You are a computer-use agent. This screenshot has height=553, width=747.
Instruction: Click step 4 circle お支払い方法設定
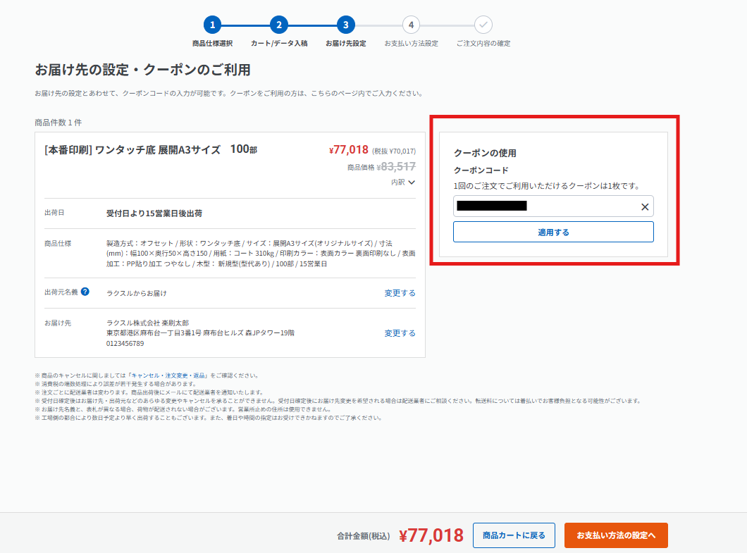click(411, 25)
